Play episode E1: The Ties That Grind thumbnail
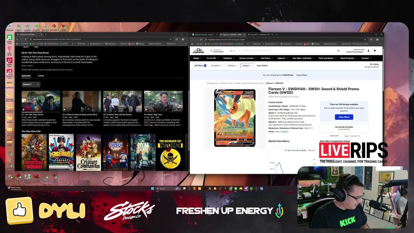 coord(41,101)
